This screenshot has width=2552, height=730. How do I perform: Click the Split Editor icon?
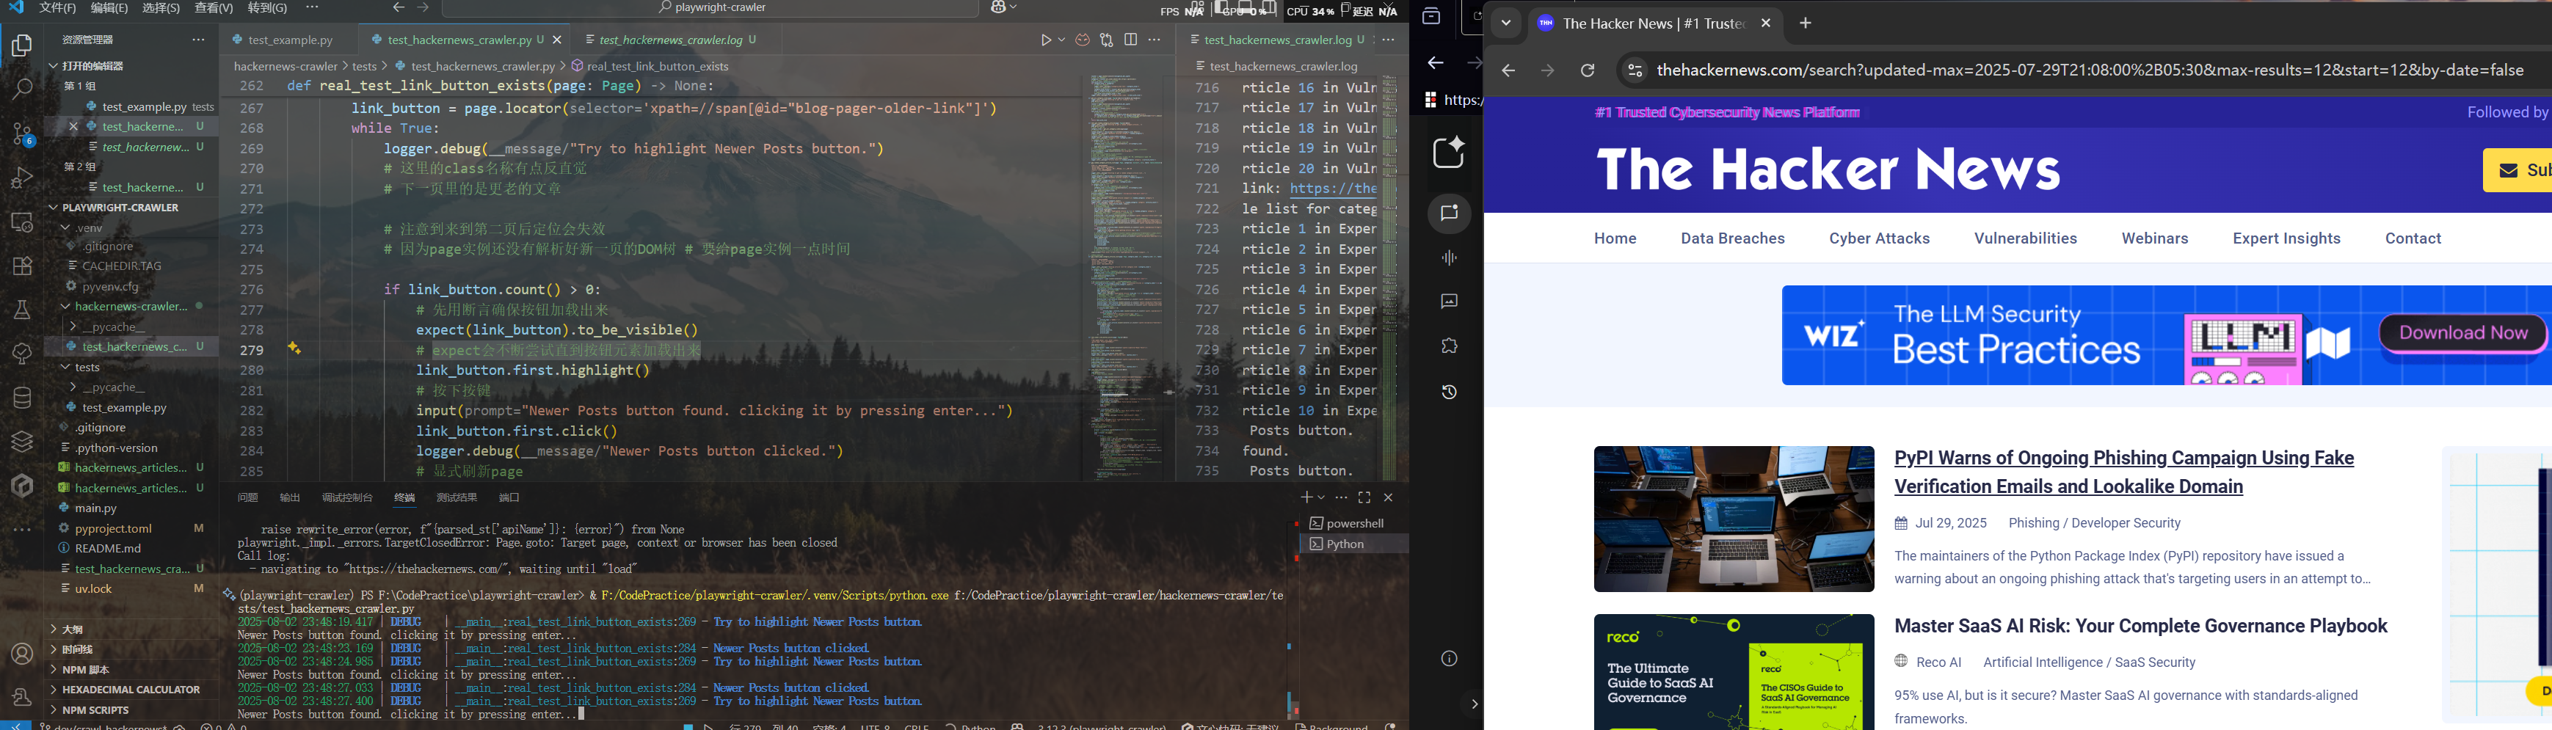[1130, 40]
